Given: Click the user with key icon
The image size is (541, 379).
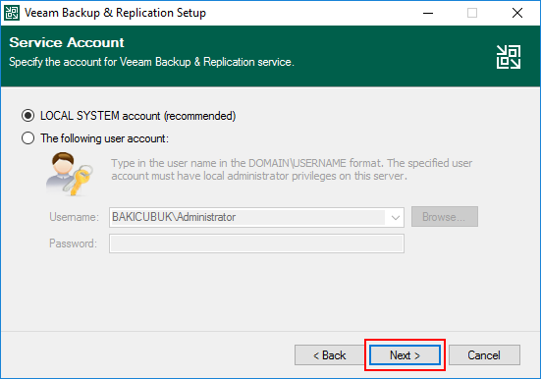Looking at the screenshot, I should (70, 175).
